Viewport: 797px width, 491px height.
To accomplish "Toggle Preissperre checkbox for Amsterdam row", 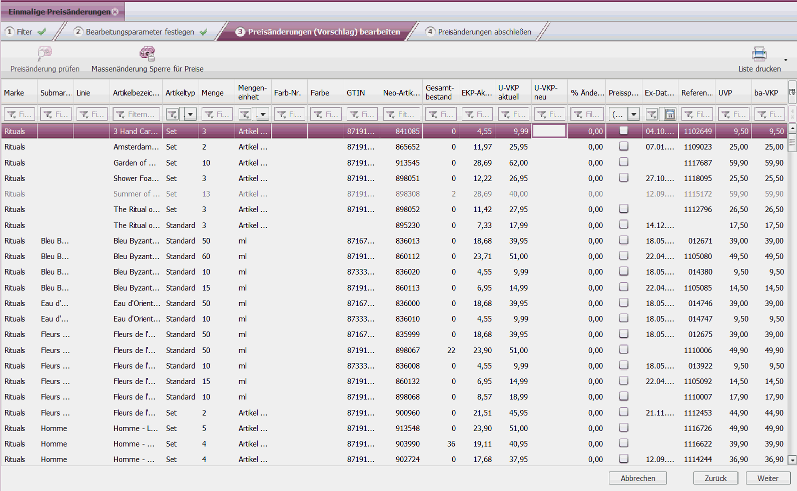I will tap(623, 146).
